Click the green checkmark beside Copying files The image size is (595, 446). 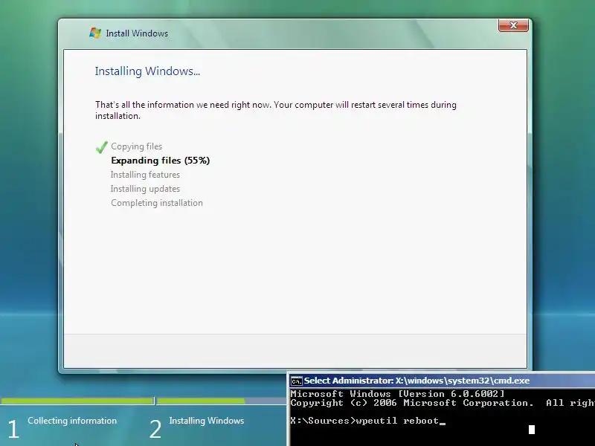(x=102, y=147)
